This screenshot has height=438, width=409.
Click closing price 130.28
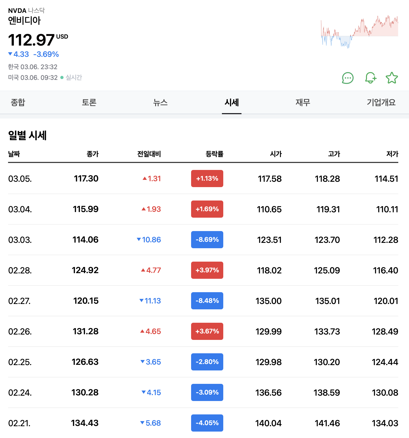[85, 392]
